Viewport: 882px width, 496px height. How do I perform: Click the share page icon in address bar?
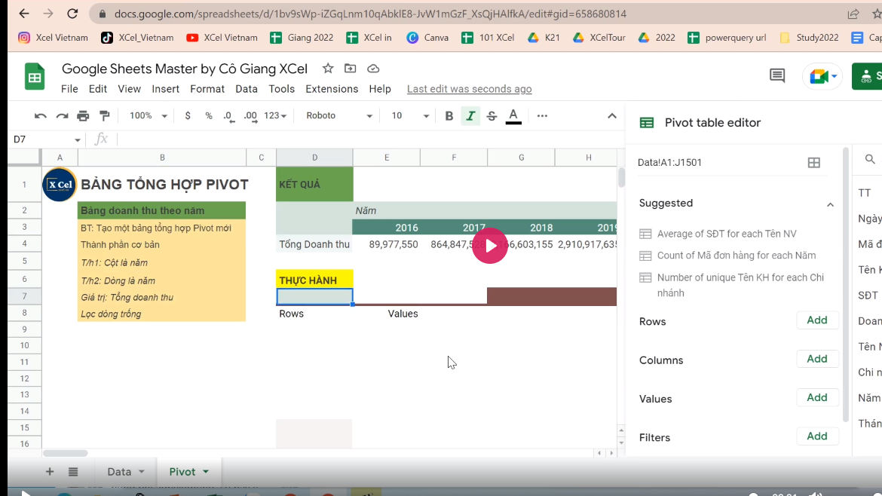pyautogui.click(x=853, y=14)
